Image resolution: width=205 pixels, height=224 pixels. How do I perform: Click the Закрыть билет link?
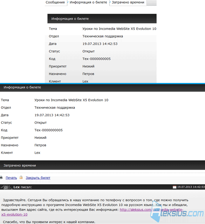point(38,178)
